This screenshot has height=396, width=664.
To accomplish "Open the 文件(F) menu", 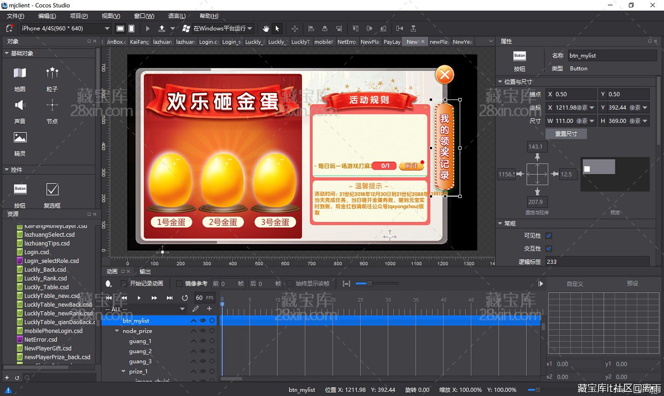I will pyautogui.click(x=15, y=16).
